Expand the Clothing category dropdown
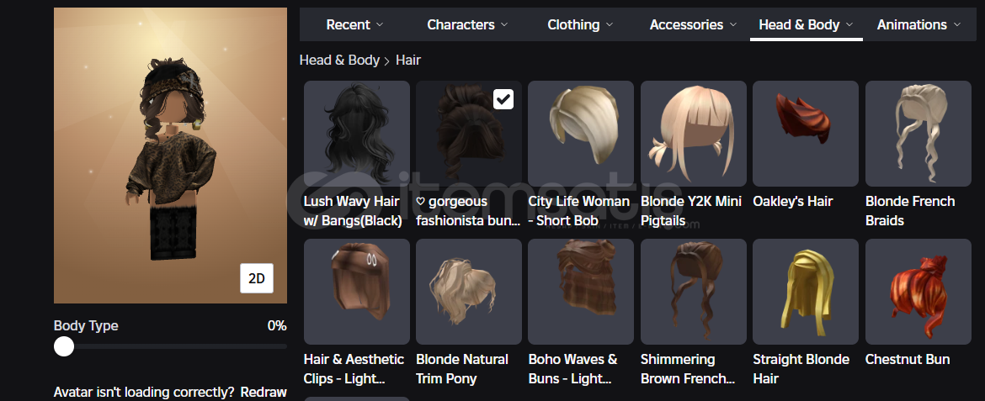 click(580, 25)
